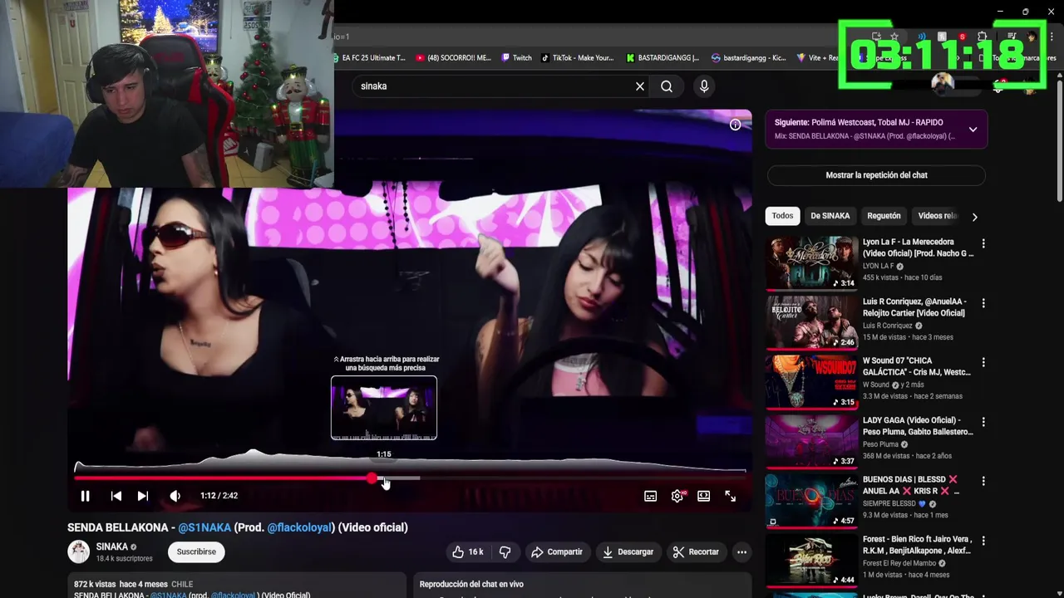Open options for Forest Bien Rico video
This screenshot has width=1064, height=598.
tap(983, 540)
